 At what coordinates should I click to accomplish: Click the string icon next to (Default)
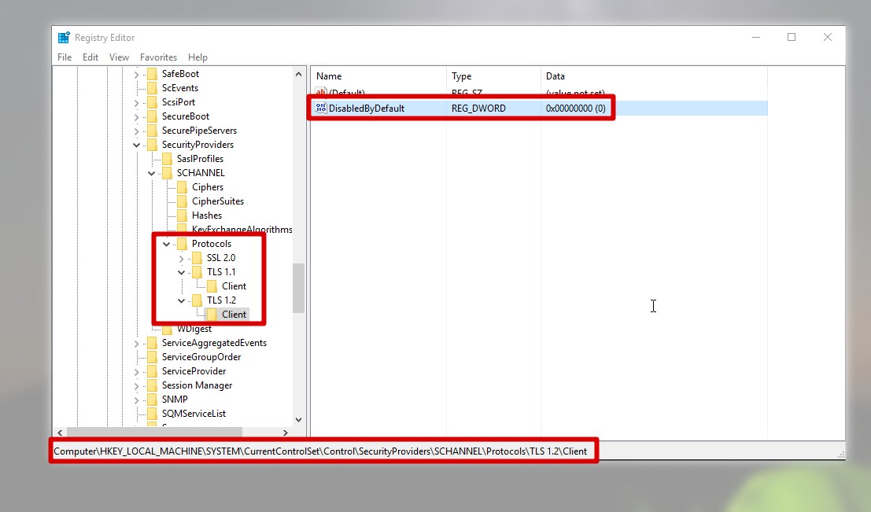(320, 94)
